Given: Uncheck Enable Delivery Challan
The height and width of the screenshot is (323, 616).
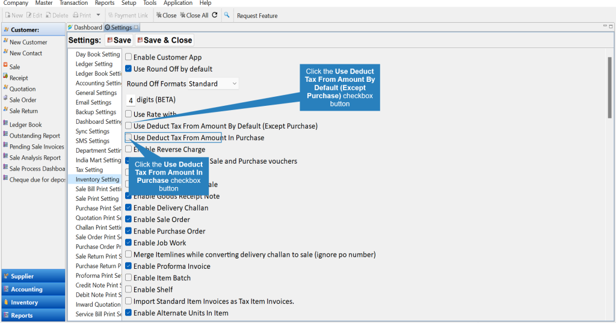Looking at the screenshot, I should [129, 208].
